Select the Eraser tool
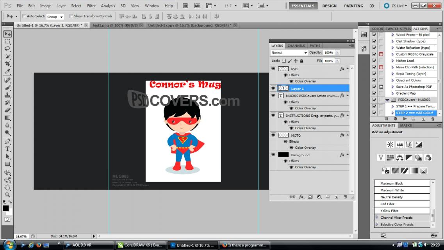The image size is (444, 250). pyautogui.click(x=7, y=110)
